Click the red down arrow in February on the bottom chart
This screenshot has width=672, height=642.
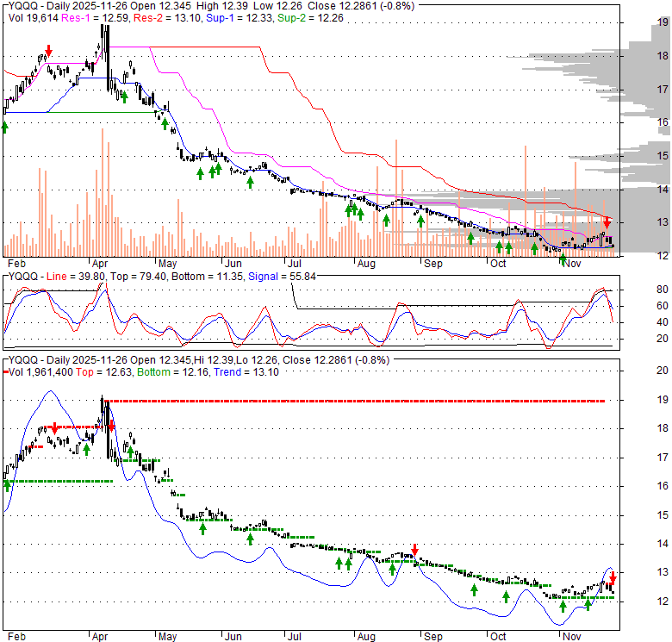(x=55, y=428)
